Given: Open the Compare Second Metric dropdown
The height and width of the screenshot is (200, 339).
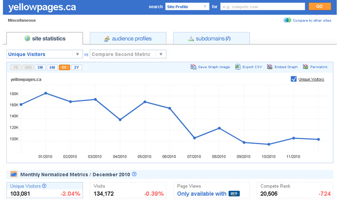Looking at the screenshot, I should coord(128,54).
